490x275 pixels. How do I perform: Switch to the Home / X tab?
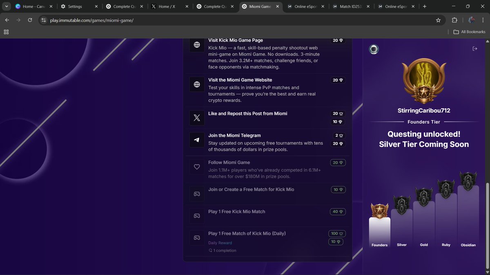click(x=169, y=7)
